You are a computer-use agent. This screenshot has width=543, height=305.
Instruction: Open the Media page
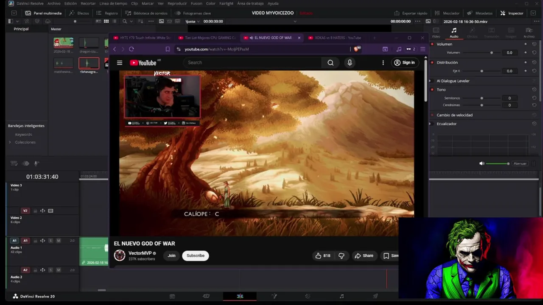click(172, 296)
